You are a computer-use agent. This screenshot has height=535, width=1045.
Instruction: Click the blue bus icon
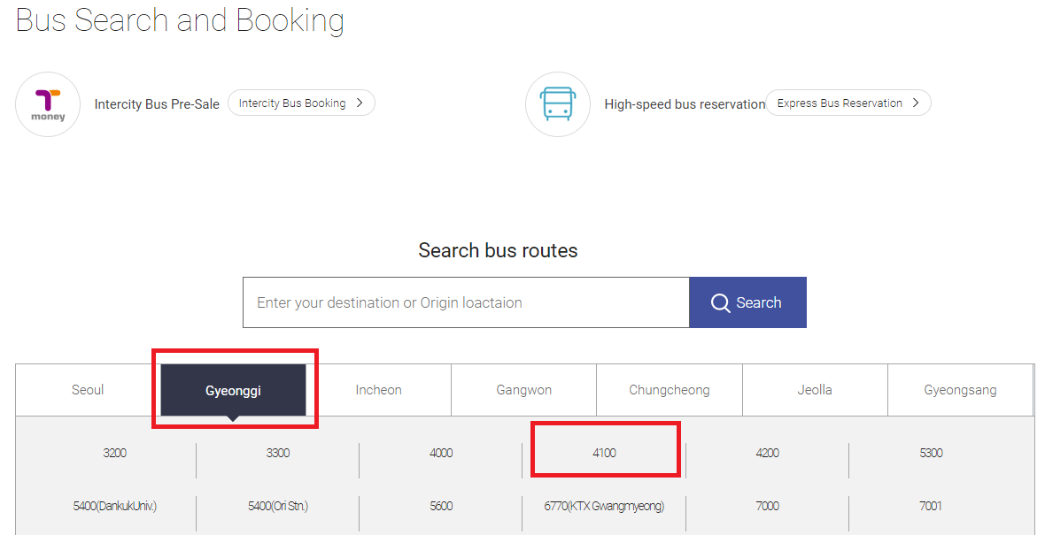[558, 104]
